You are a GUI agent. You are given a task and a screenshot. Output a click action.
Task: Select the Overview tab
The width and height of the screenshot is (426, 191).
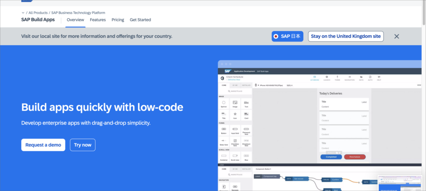coord(75,20)
